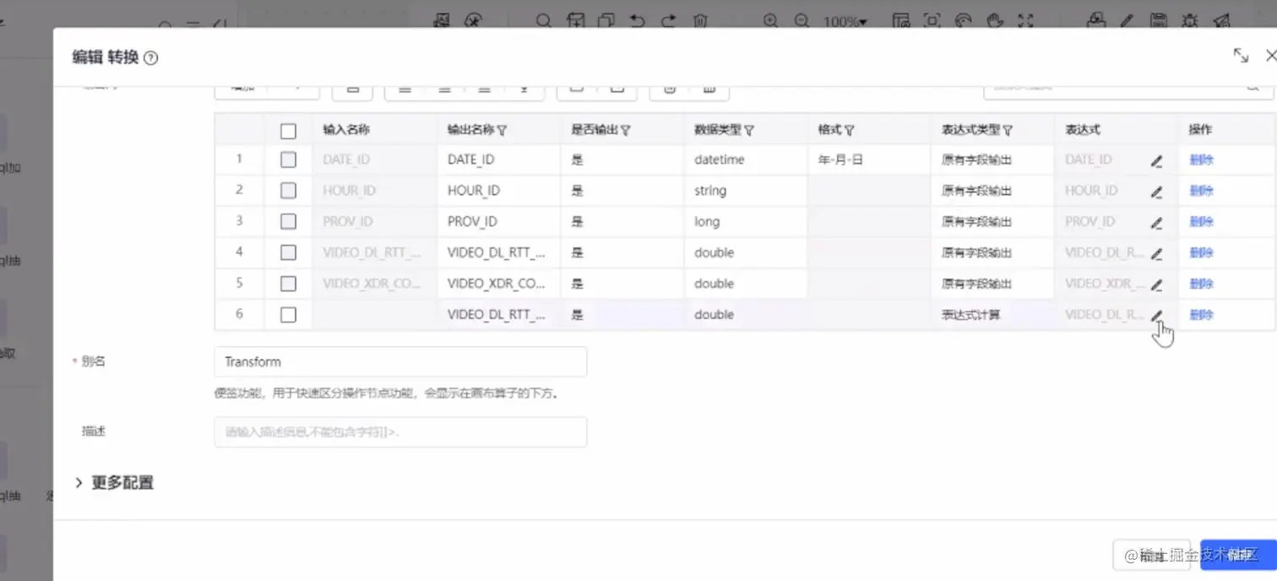Open expression type cell showing 表达式计算
Viewport: 1277px width, 581px height.
click(x=992, y=314)
